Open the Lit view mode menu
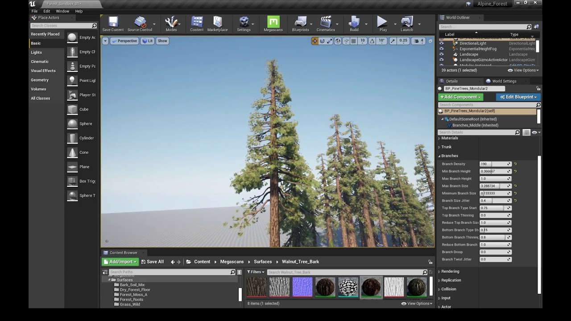 click(147, 41)
